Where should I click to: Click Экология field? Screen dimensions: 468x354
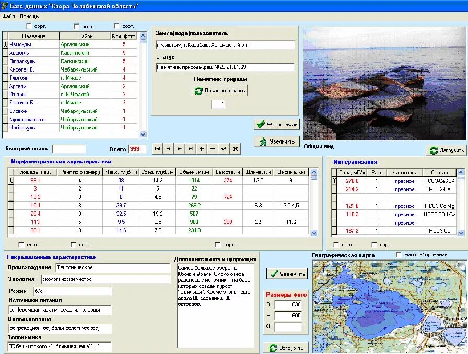(106, 279)
